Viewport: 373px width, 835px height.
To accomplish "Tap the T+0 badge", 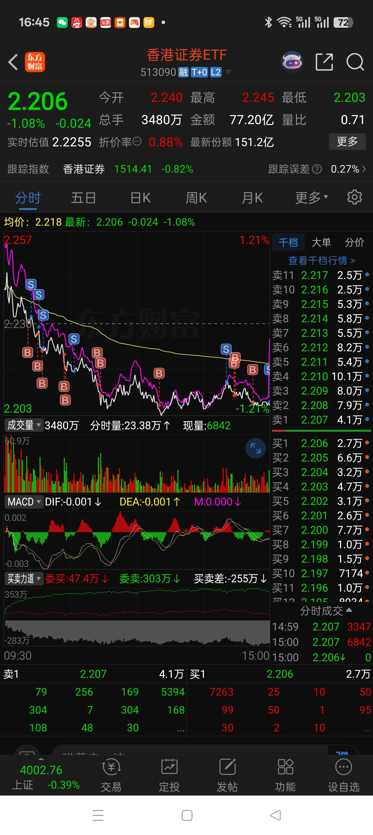I will pyautogui.click(x=199, y=72).
